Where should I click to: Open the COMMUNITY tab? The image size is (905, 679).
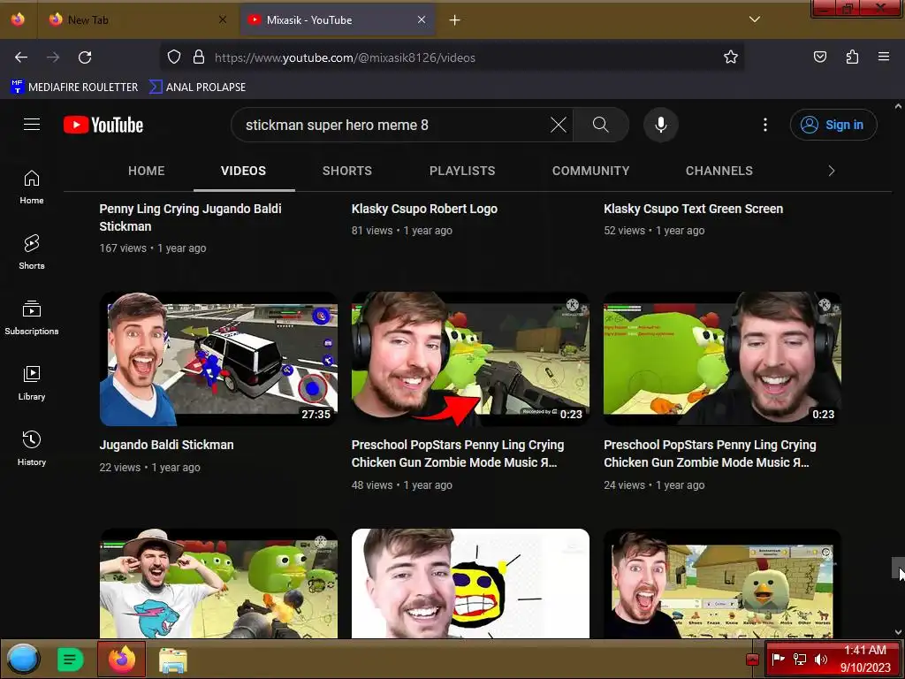pyautogui.click(x=590, y=171)
